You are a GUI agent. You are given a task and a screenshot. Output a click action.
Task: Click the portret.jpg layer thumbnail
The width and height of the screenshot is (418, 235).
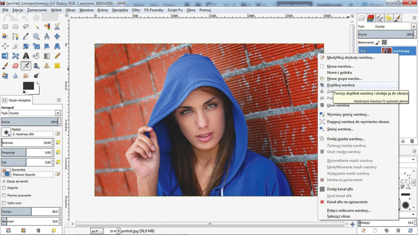coord(387,51)
